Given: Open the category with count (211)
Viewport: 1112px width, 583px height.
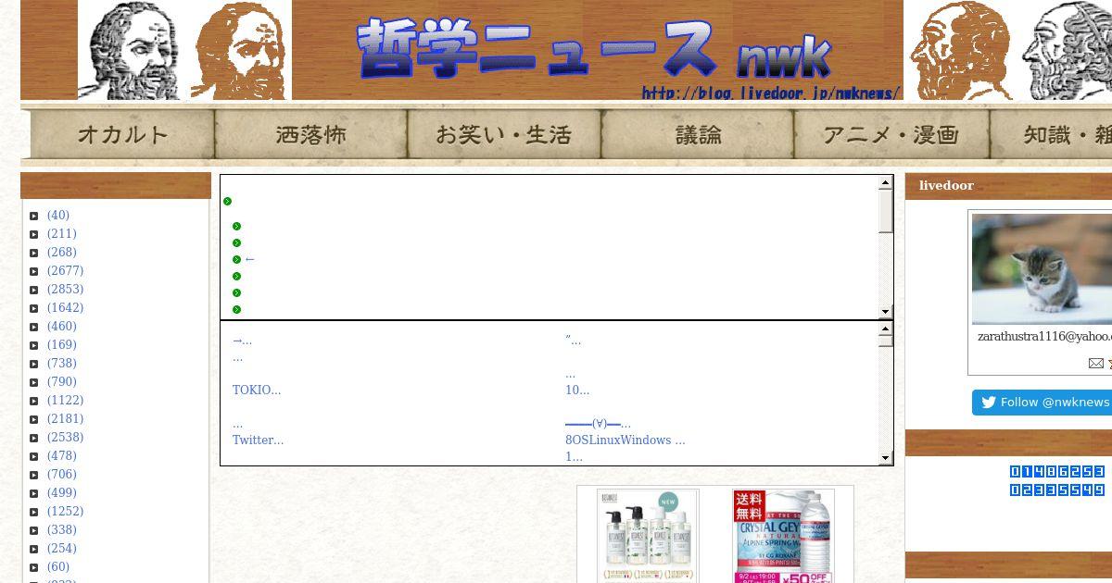Looking at the screenshot, I should (62, 234).
